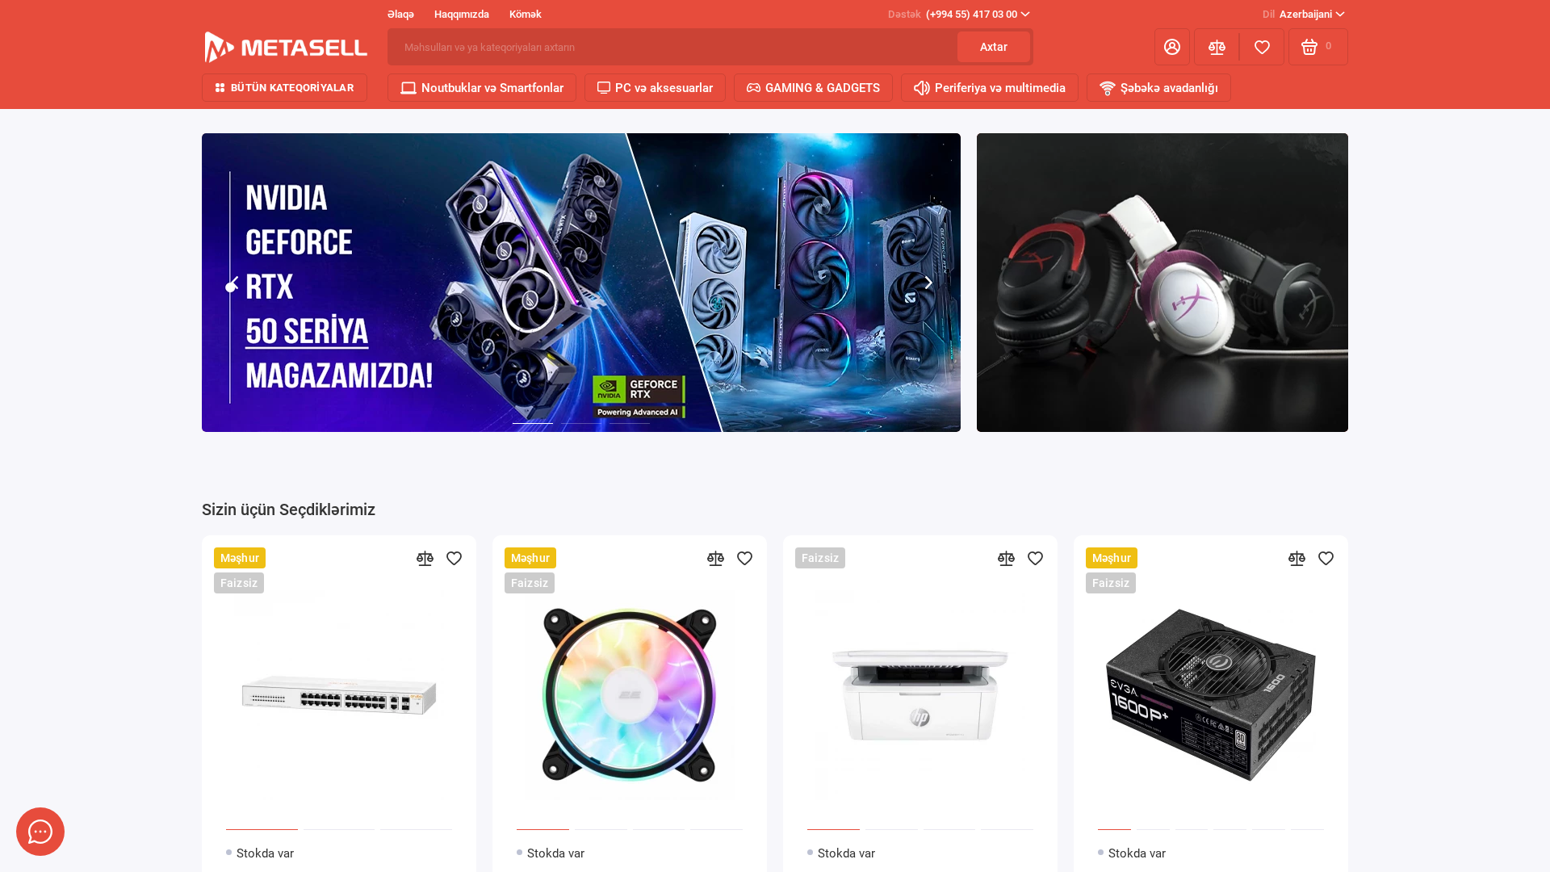Expand the Azerbaijani language dropdown
The height and width of the screenshot is (872, 1550).
pyautogui.click(x=1312, y=15)
